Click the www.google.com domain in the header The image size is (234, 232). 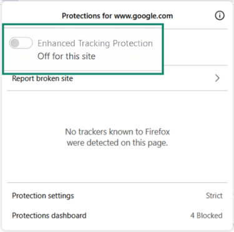(144, 16)
